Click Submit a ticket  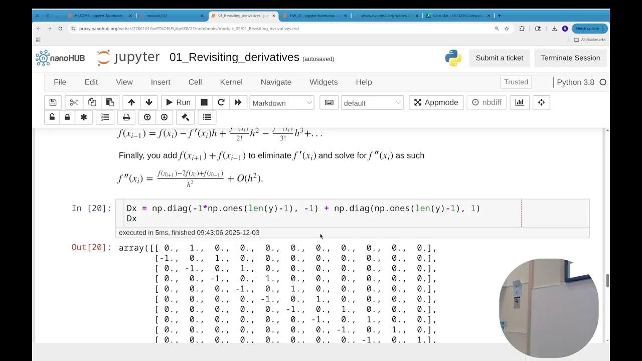pyautogui.click(x=500, y=58)
